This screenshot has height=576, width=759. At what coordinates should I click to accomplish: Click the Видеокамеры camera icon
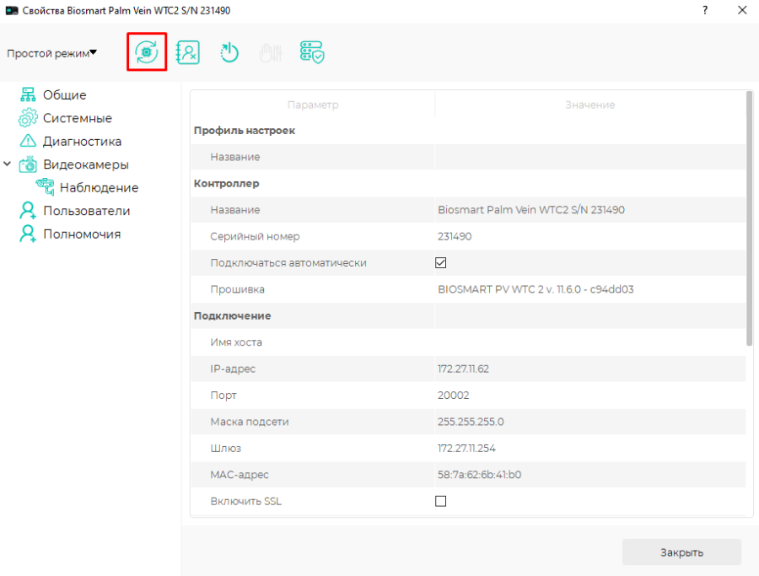click(28, 164)
